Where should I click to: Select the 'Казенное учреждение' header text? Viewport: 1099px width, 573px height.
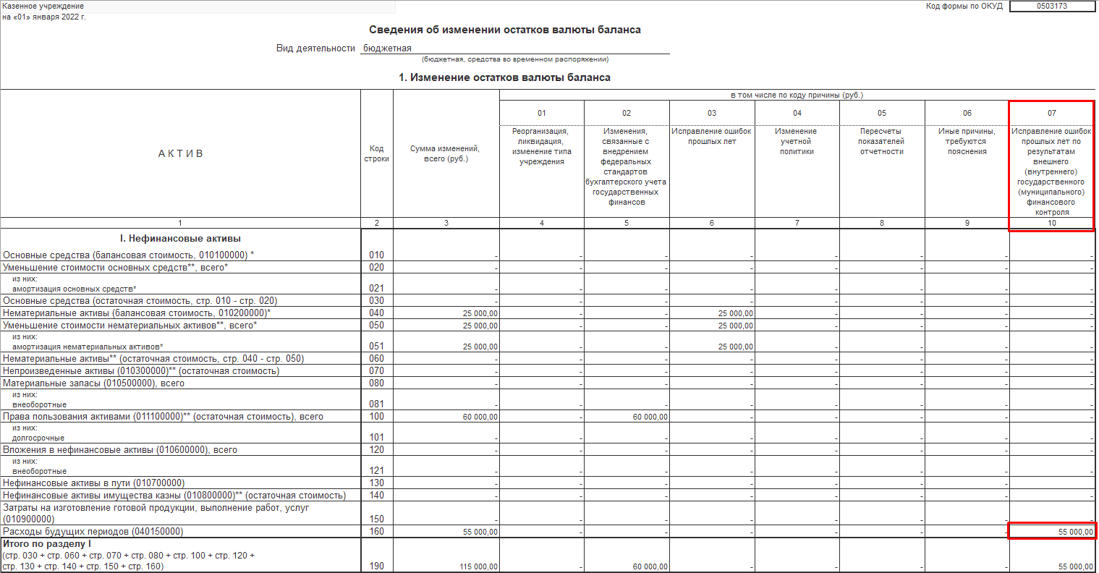pyautogui.click(x=43, y=7)
